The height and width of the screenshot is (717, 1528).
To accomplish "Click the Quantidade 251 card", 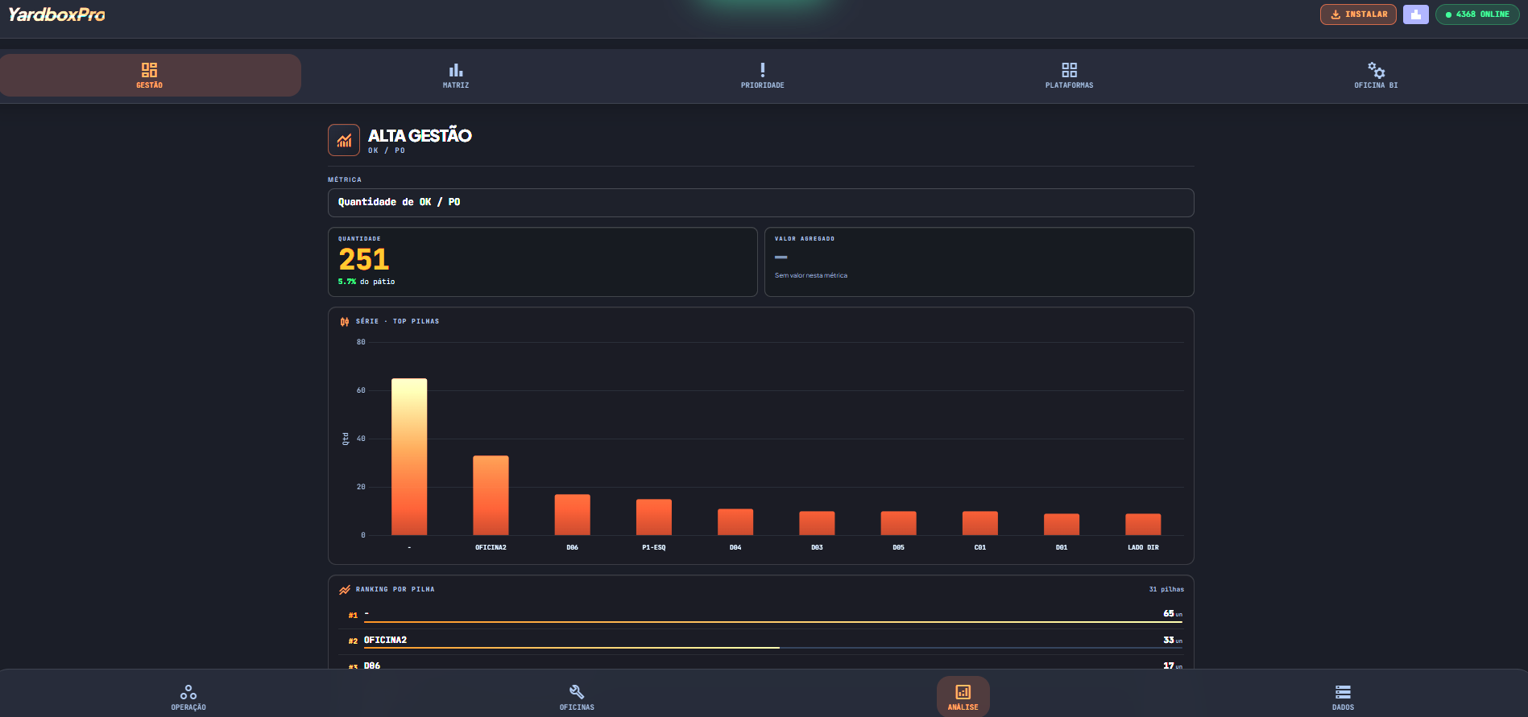I will tap(542, 262).
